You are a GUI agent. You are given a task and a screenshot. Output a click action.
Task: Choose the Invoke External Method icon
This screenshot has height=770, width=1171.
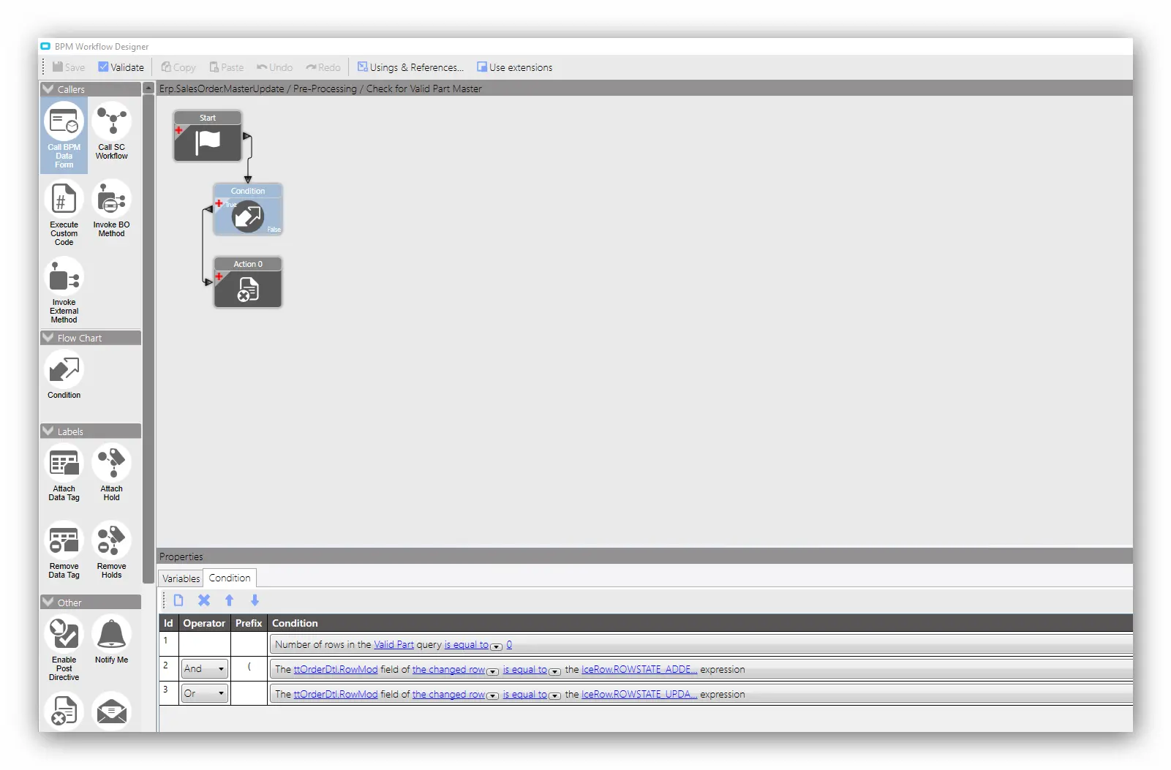(x=64, y=278)
